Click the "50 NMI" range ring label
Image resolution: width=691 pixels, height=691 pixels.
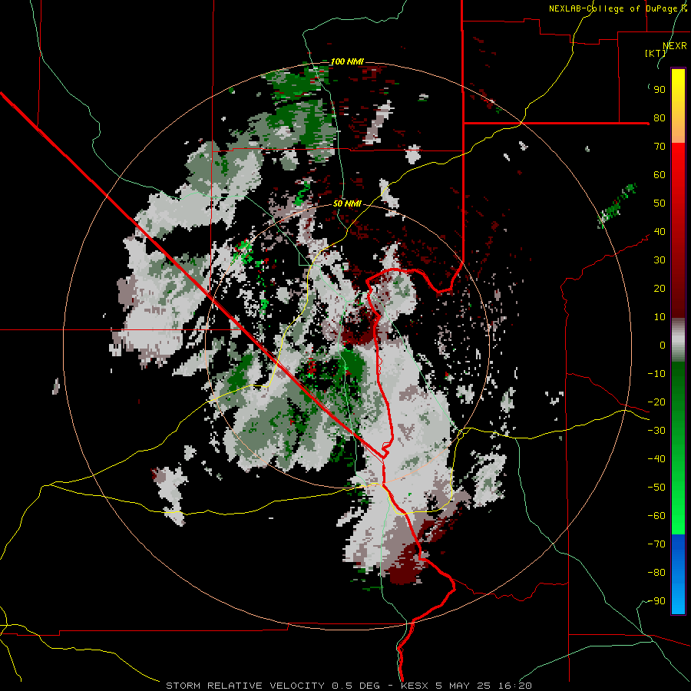(x=347, y=203)
